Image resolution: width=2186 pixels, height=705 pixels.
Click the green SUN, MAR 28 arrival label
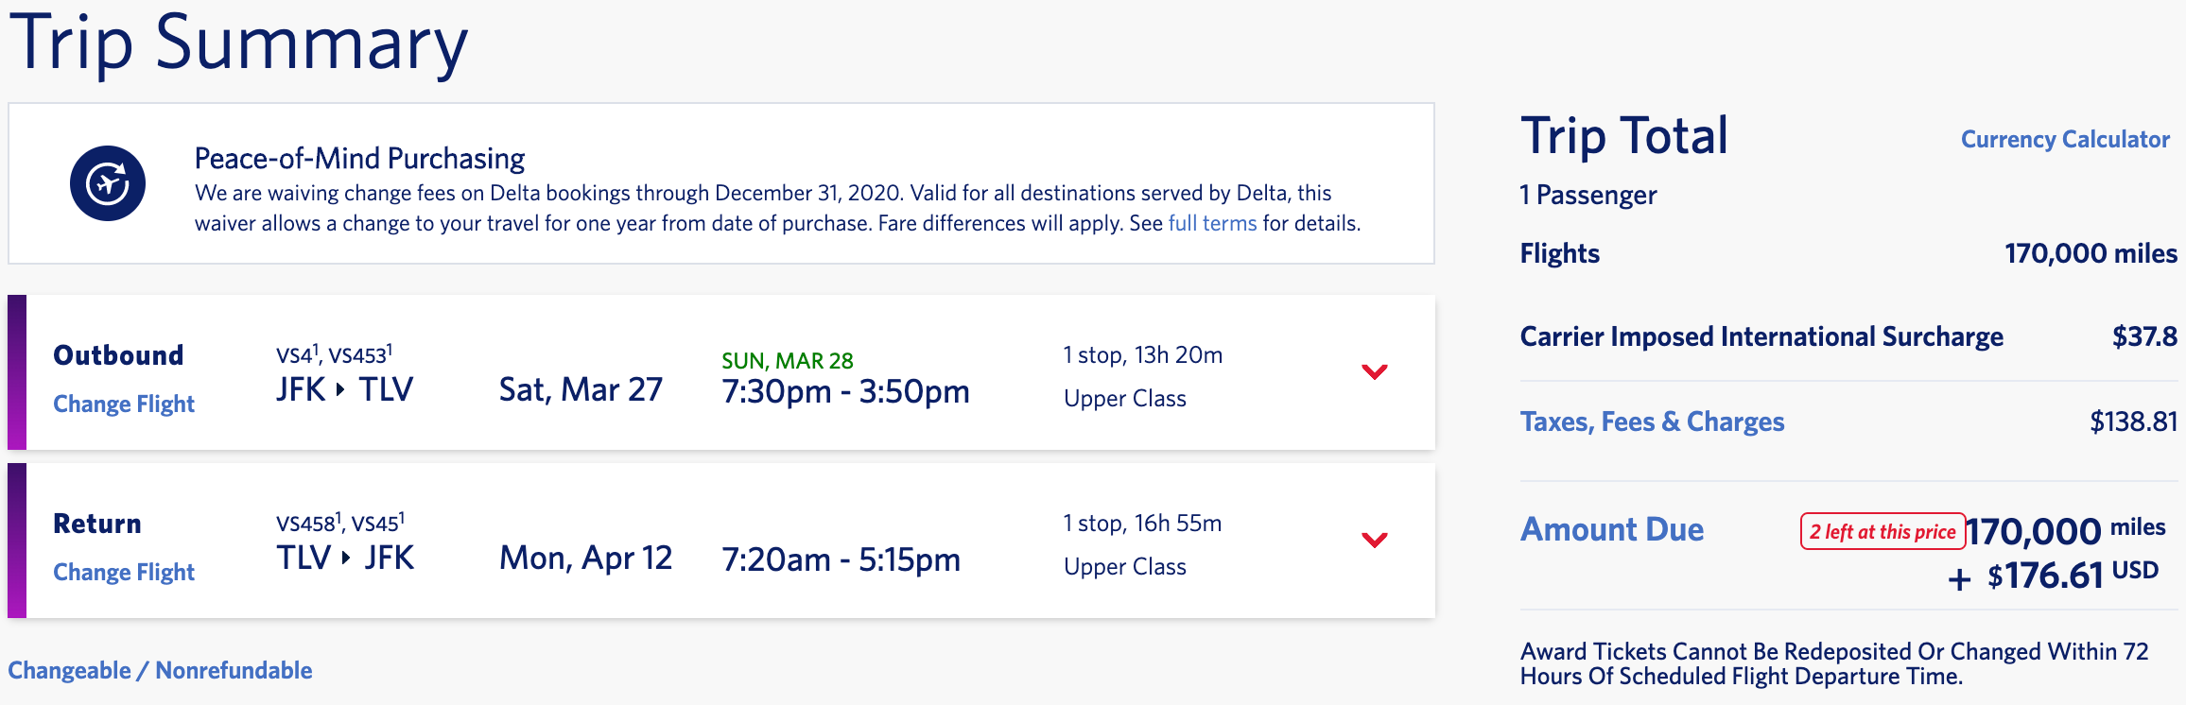click(x=787, y=361)
